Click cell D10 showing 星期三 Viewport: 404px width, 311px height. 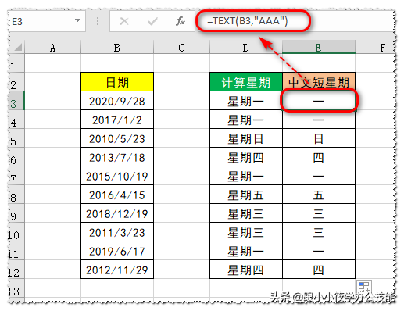point(246,232)
